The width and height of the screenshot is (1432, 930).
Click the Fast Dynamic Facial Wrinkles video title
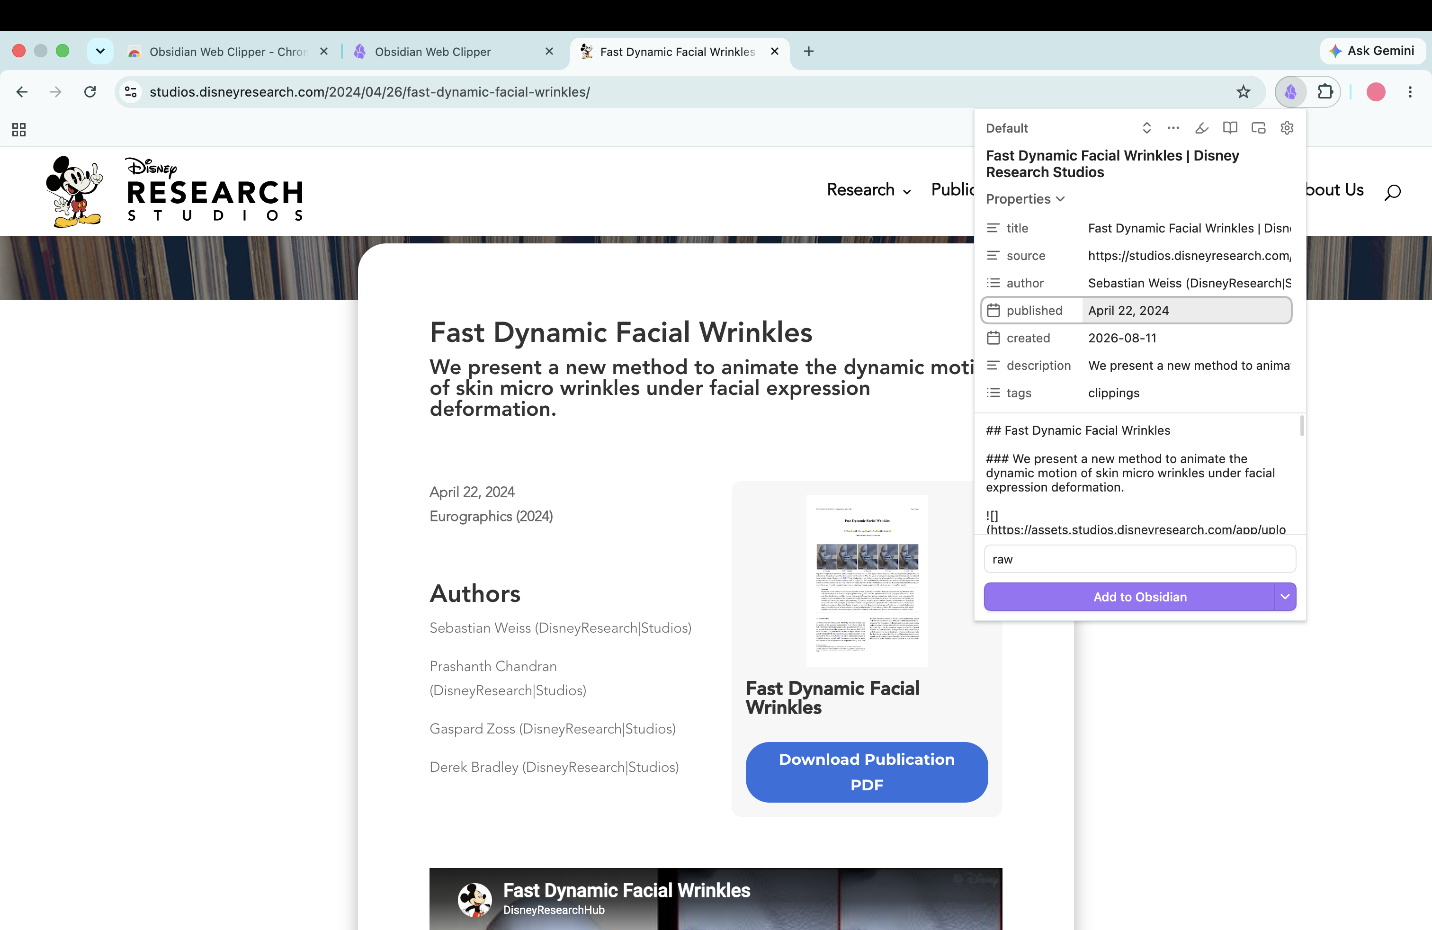[x=626, y=890]
